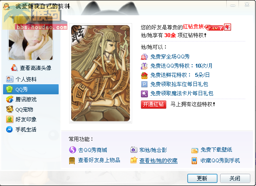Click the 查看他/她的收藏 underlined link
This screenshot has height=186, width=256.
coord(158,161)
